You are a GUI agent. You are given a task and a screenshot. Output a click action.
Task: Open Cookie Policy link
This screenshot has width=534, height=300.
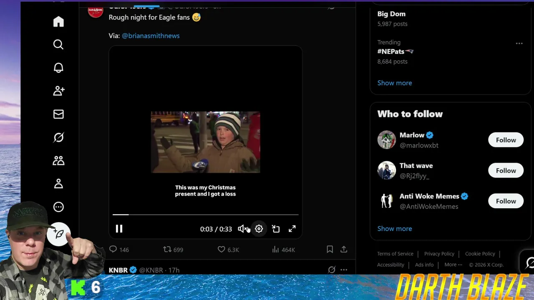[x=480, y=254]
